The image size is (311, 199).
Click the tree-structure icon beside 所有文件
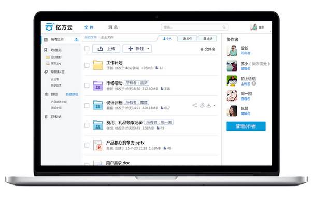[76, 40]
